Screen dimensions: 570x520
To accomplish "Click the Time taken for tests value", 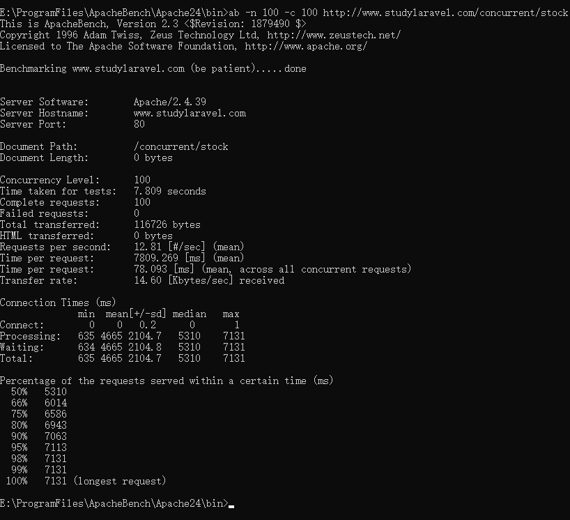I will (x=170, y=191).
